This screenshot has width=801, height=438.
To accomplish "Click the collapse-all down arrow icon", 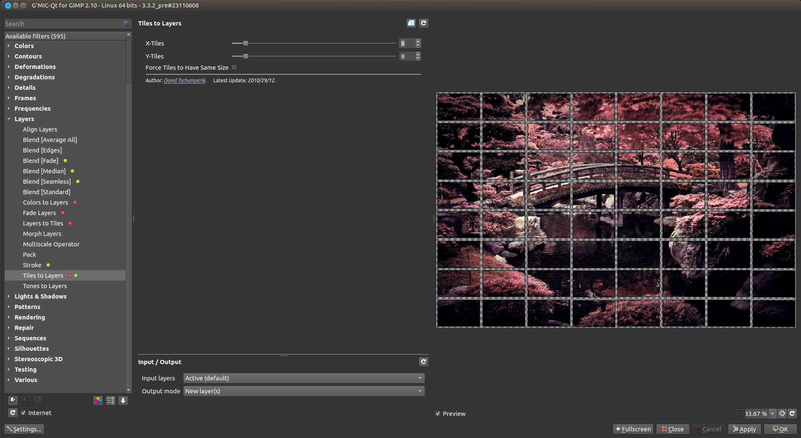I will [123, 400].
